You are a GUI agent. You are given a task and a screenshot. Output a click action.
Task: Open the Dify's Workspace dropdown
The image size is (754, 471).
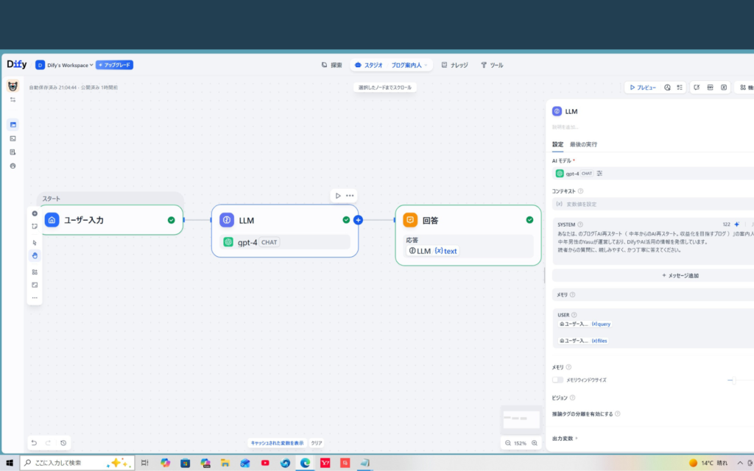click(x=68, y=65)
